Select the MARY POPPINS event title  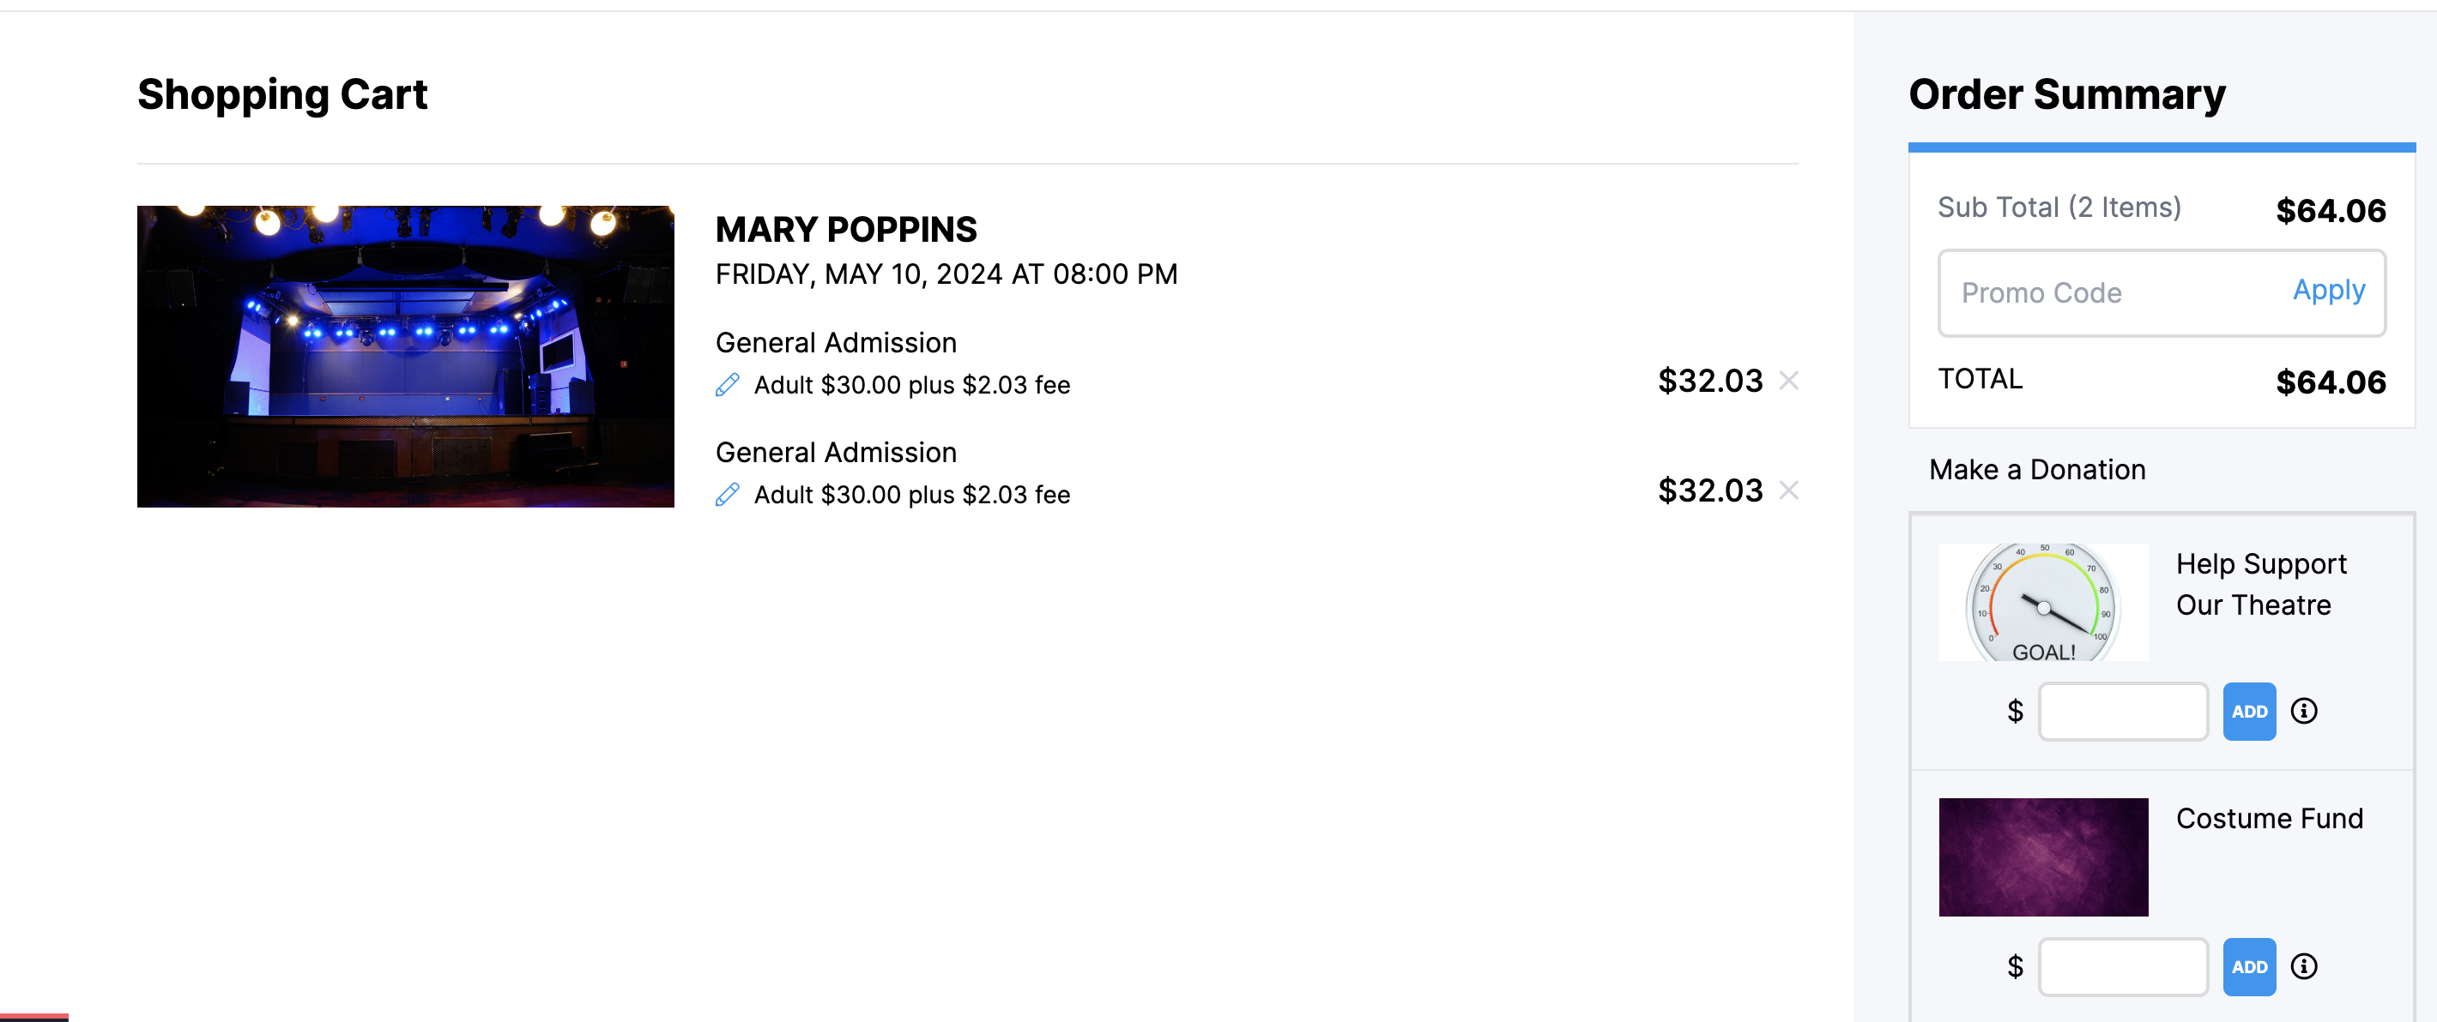click(846, 230)
